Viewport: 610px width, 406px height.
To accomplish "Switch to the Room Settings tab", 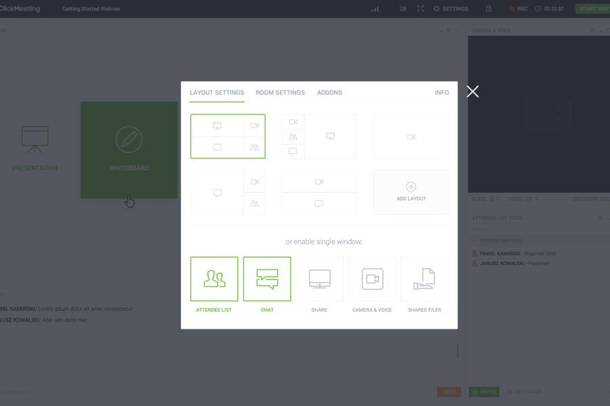I will coord(280,93).
